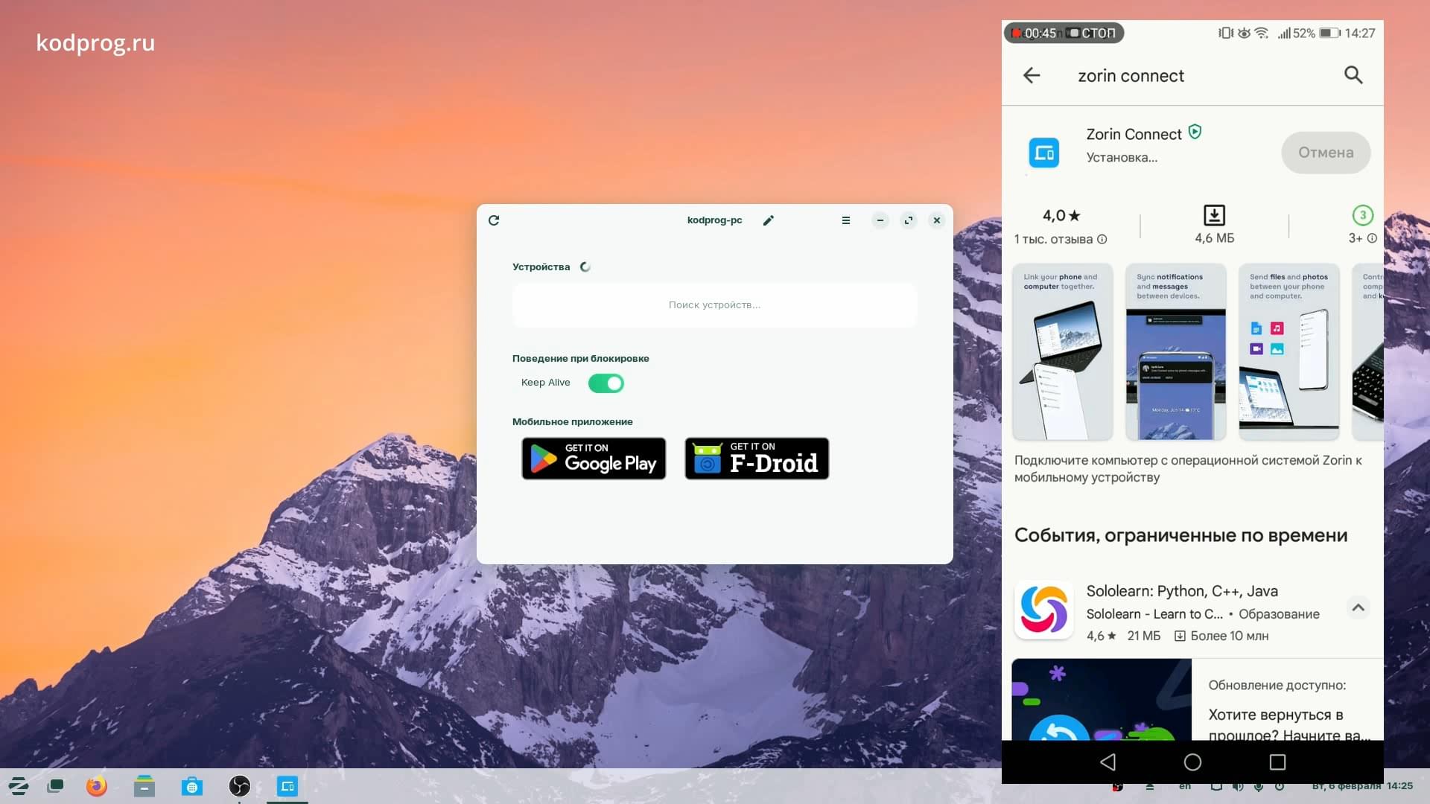
Task: Tap the 3+ age rating badge
Action: 1362,215
